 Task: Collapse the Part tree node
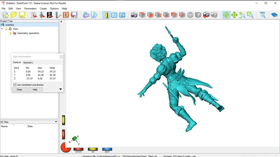point(2,29)
